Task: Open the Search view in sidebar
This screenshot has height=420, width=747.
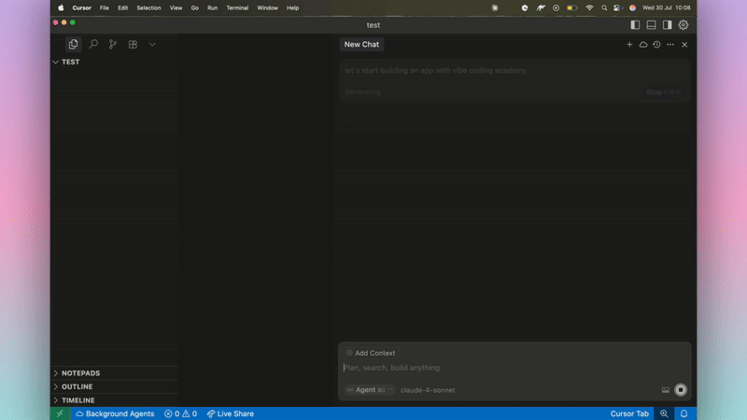Action: pos(93,44)
